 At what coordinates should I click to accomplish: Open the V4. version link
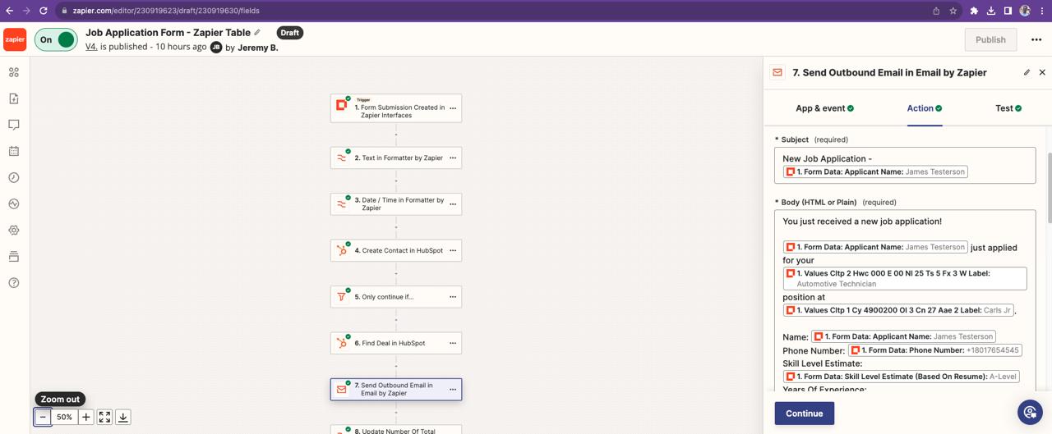click(x=91, y=48)
